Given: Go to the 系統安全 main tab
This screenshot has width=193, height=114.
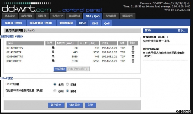Looking at the screenshot, I should [x=58, y=16].
